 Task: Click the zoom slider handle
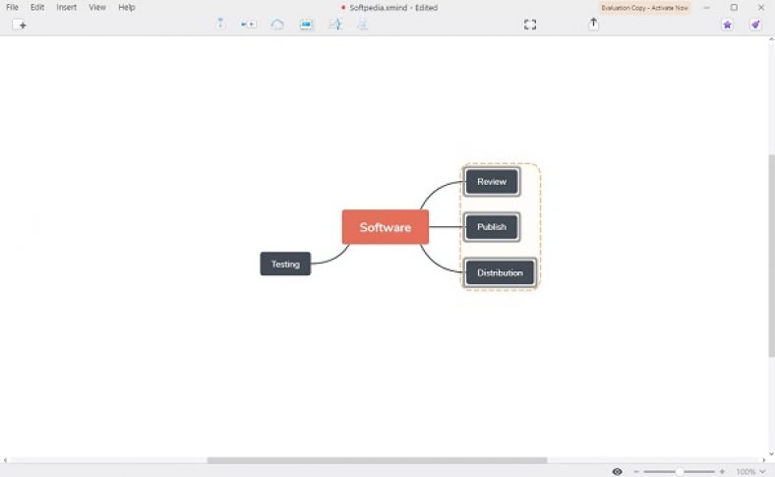pos(680,471)
